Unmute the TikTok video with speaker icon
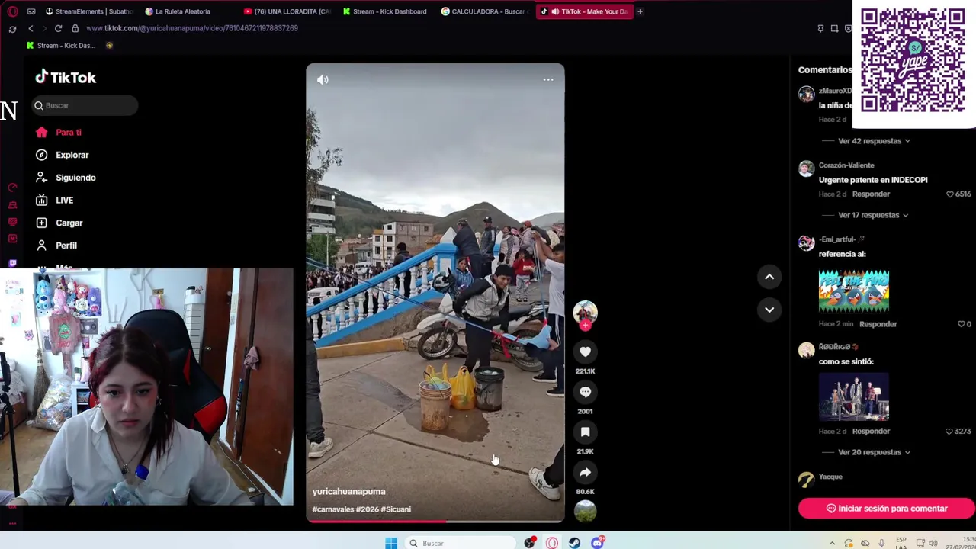The height and width of the screenshot is (549, 976). [x=323, y=79]
